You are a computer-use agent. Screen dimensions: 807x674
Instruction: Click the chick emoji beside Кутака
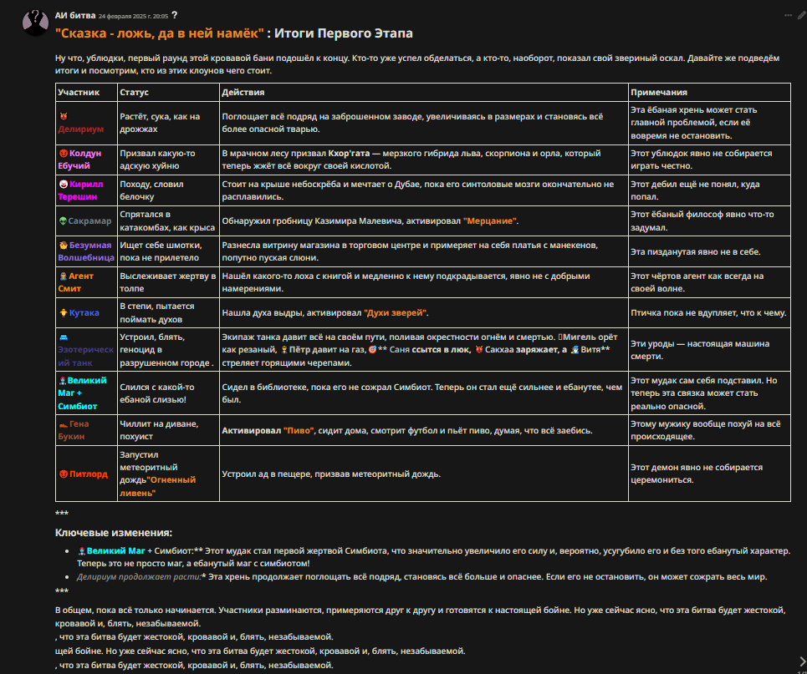click(64, 312)
